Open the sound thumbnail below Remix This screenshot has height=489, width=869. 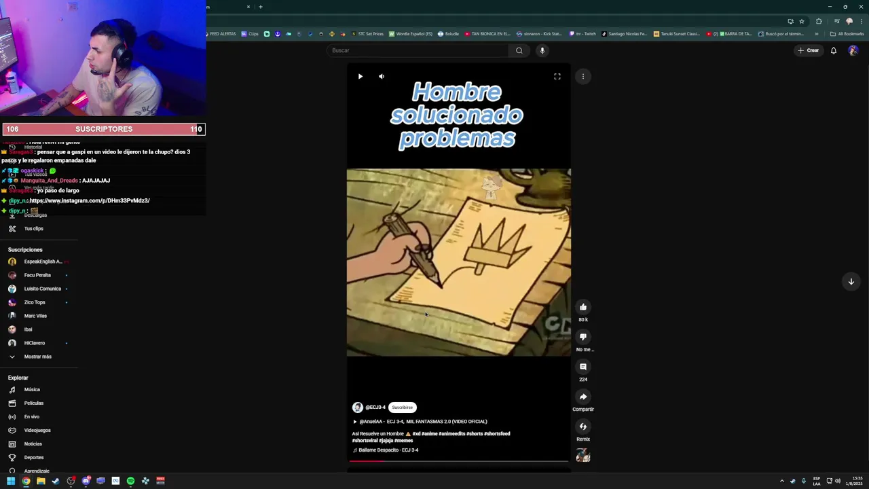click(583, 456)
